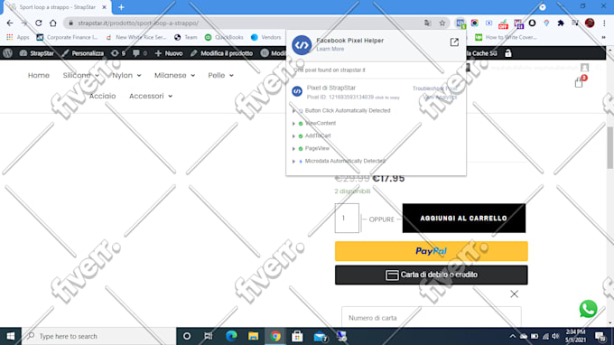Open Microsoft Store from taskbar
Viewport: 614px width, 345px height.
click(297, 336)
